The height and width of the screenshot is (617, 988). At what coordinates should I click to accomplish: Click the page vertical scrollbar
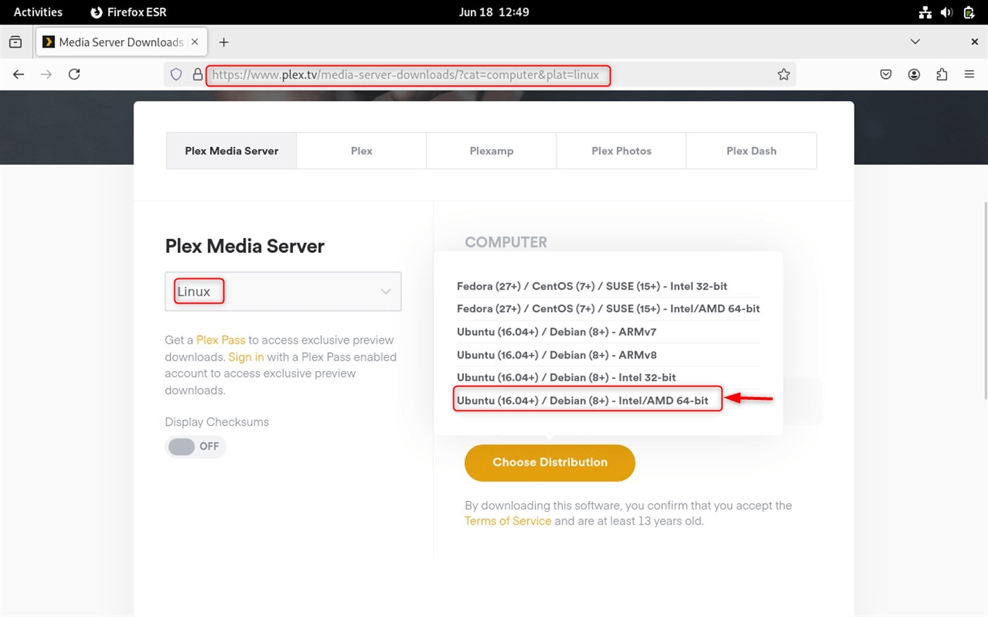click(x=985, y=301)
